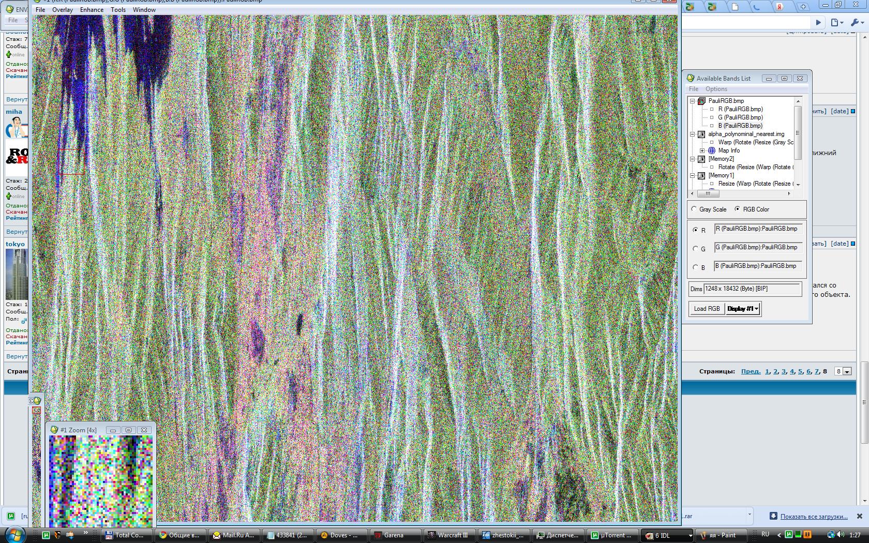
Task: Open Options menu in Available Bands List
Action: click(x=716, y=89)
